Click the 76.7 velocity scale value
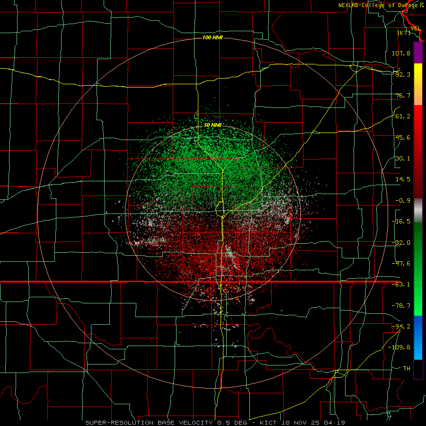The width and height of the screenshot is (426, 426). [x=403, y=95]
